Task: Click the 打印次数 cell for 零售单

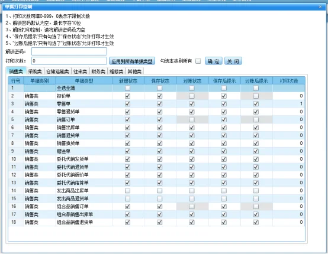Action: 289,104
